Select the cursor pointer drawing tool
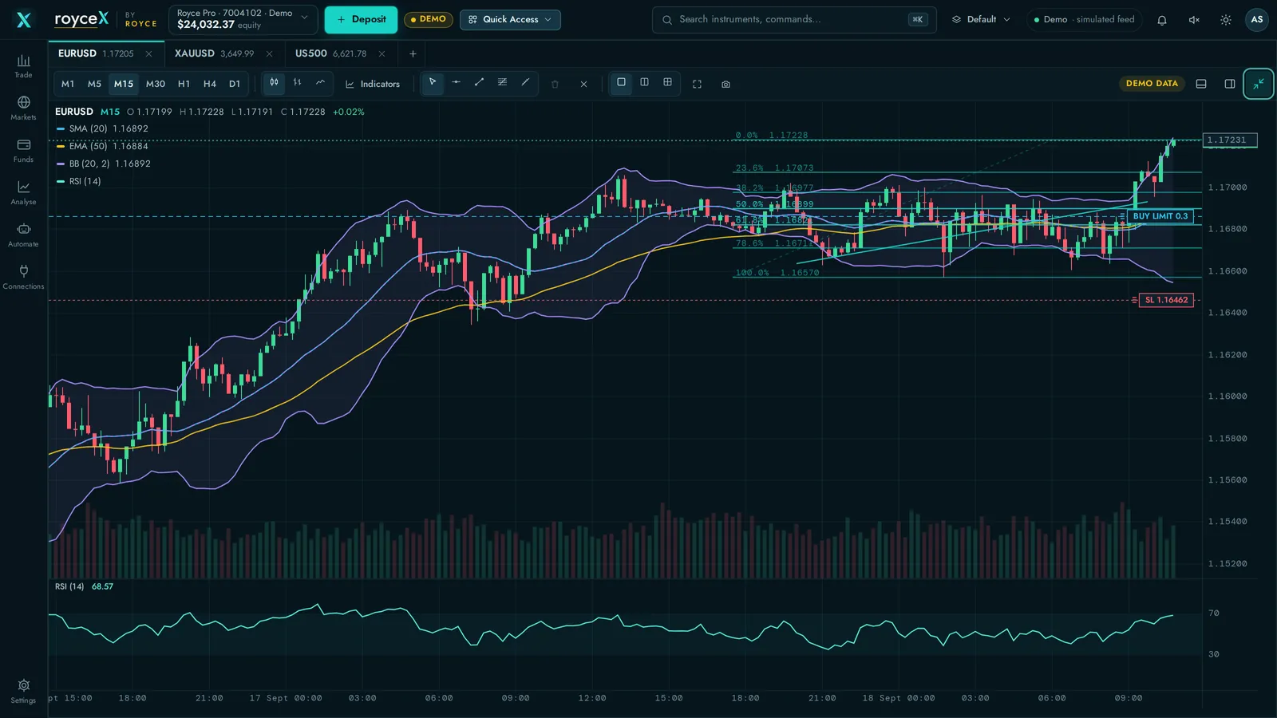The height and width of the screenshot is (718, 1277). (433, 83)
